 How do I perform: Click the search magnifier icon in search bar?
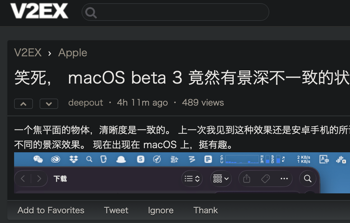91,13
